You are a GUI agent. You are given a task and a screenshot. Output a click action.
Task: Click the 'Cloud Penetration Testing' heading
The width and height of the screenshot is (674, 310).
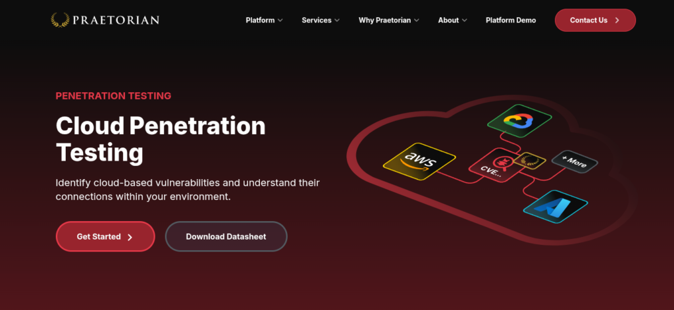(x=161, y=139)
